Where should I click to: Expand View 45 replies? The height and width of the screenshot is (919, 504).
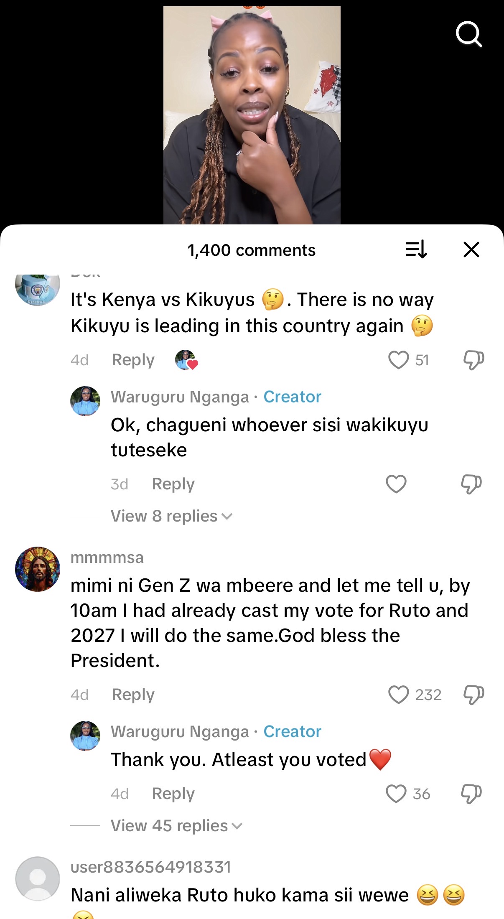pos(176,826)
